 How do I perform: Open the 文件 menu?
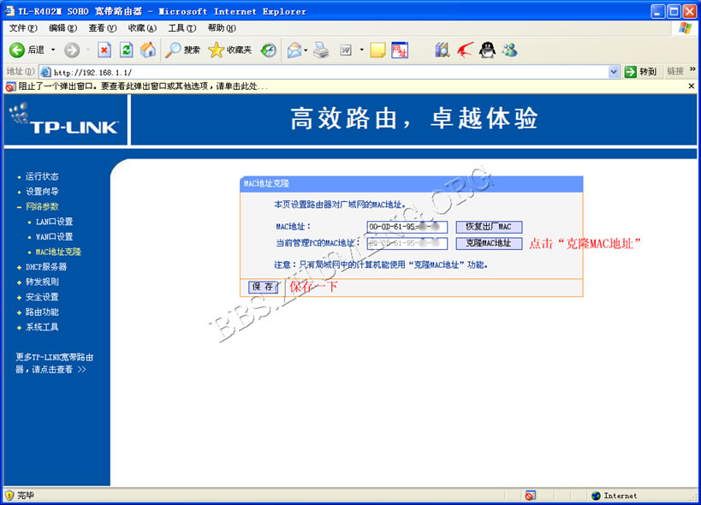23,28
